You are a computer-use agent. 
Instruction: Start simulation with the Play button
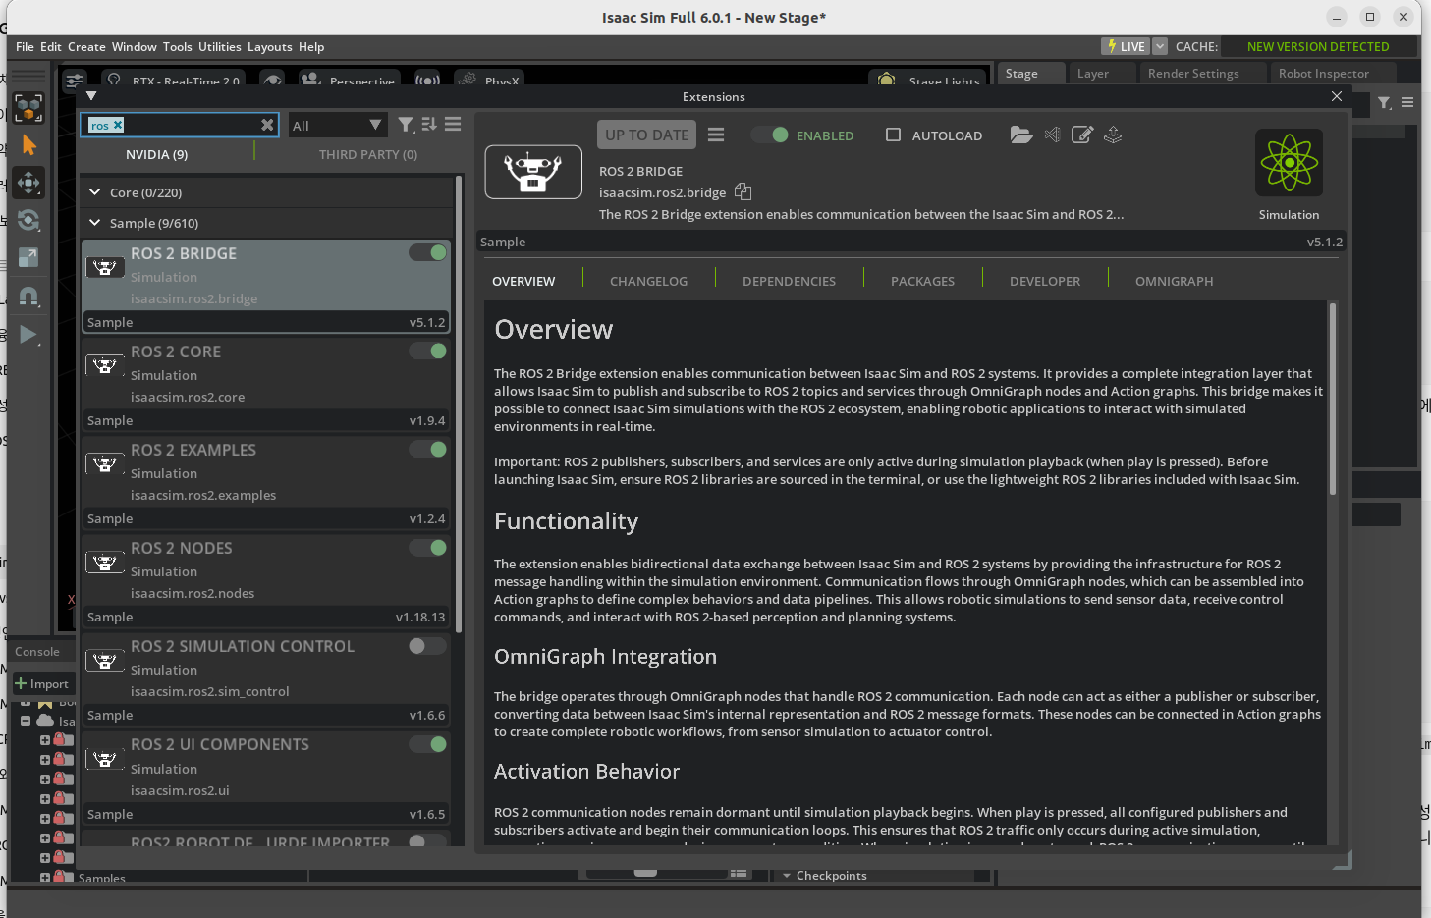click(28, 335)
